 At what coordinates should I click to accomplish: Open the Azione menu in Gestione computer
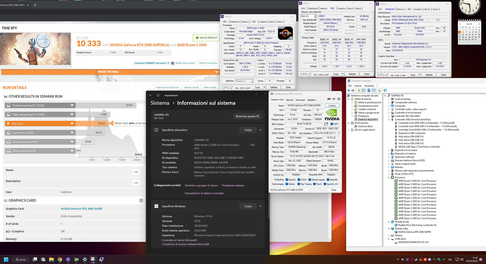(x=358, y=86)
